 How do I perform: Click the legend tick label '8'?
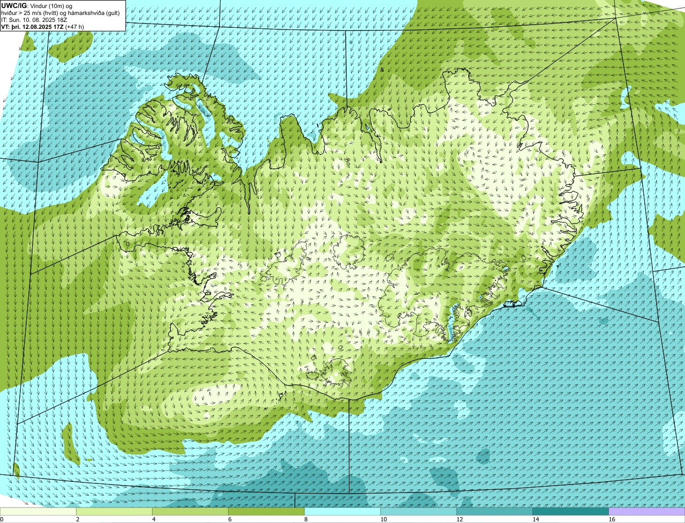[306, 519]
